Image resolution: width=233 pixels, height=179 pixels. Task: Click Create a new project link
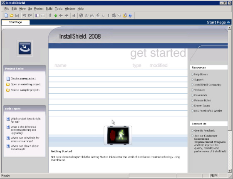(23, 79)
